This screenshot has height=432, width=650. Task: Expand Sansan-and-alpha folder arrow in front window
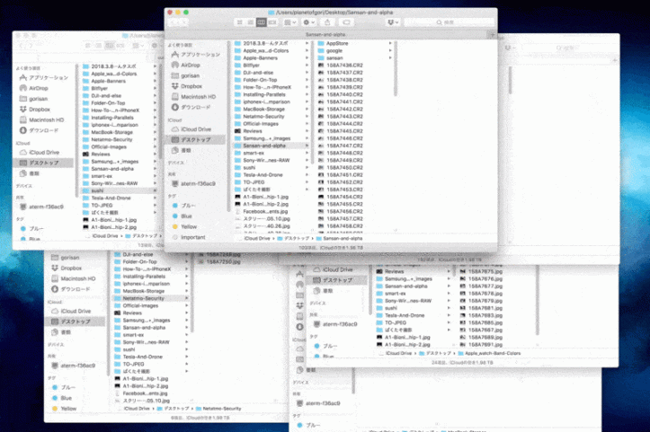pyautogui.click(x=307, y=145)
